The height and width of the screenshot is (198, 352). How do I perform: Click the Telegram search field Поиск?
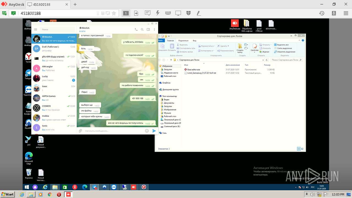[x=57, y=29]
